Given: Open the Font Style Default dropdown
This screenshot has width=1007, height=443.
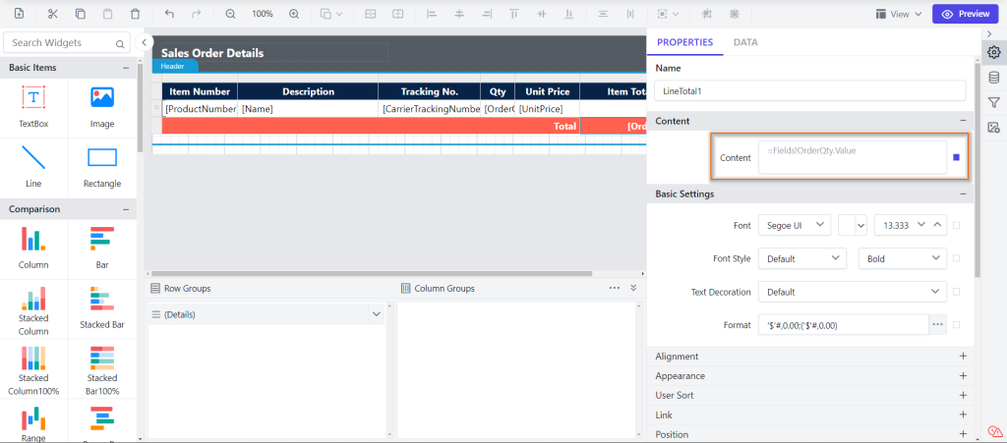Looking at the screenshot, I should 802,258.
